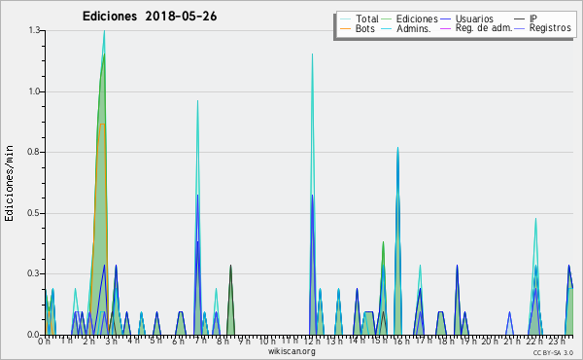Click the '23 h' x-axis label
This screenshot has height=360, width=583.
click(x=557, y=341)
